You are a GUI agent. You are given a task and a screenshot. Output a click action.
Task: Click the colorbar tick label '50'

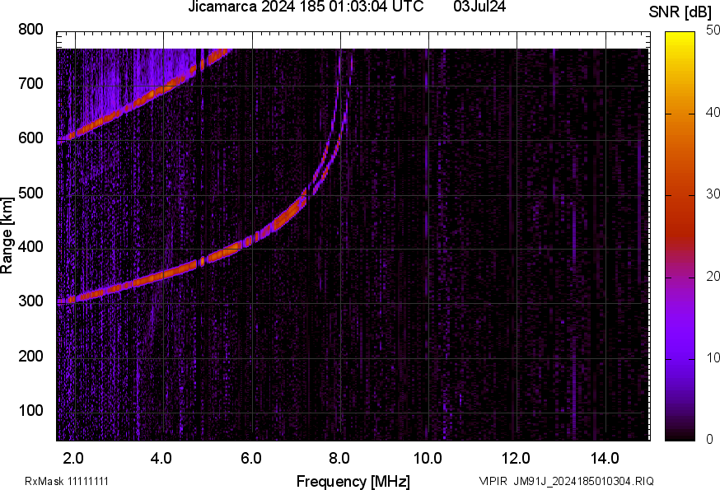point(713,30)
